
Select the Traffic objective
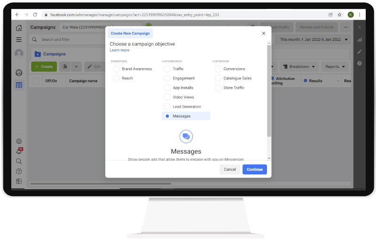pyautogui.click(x=174, y=69)
